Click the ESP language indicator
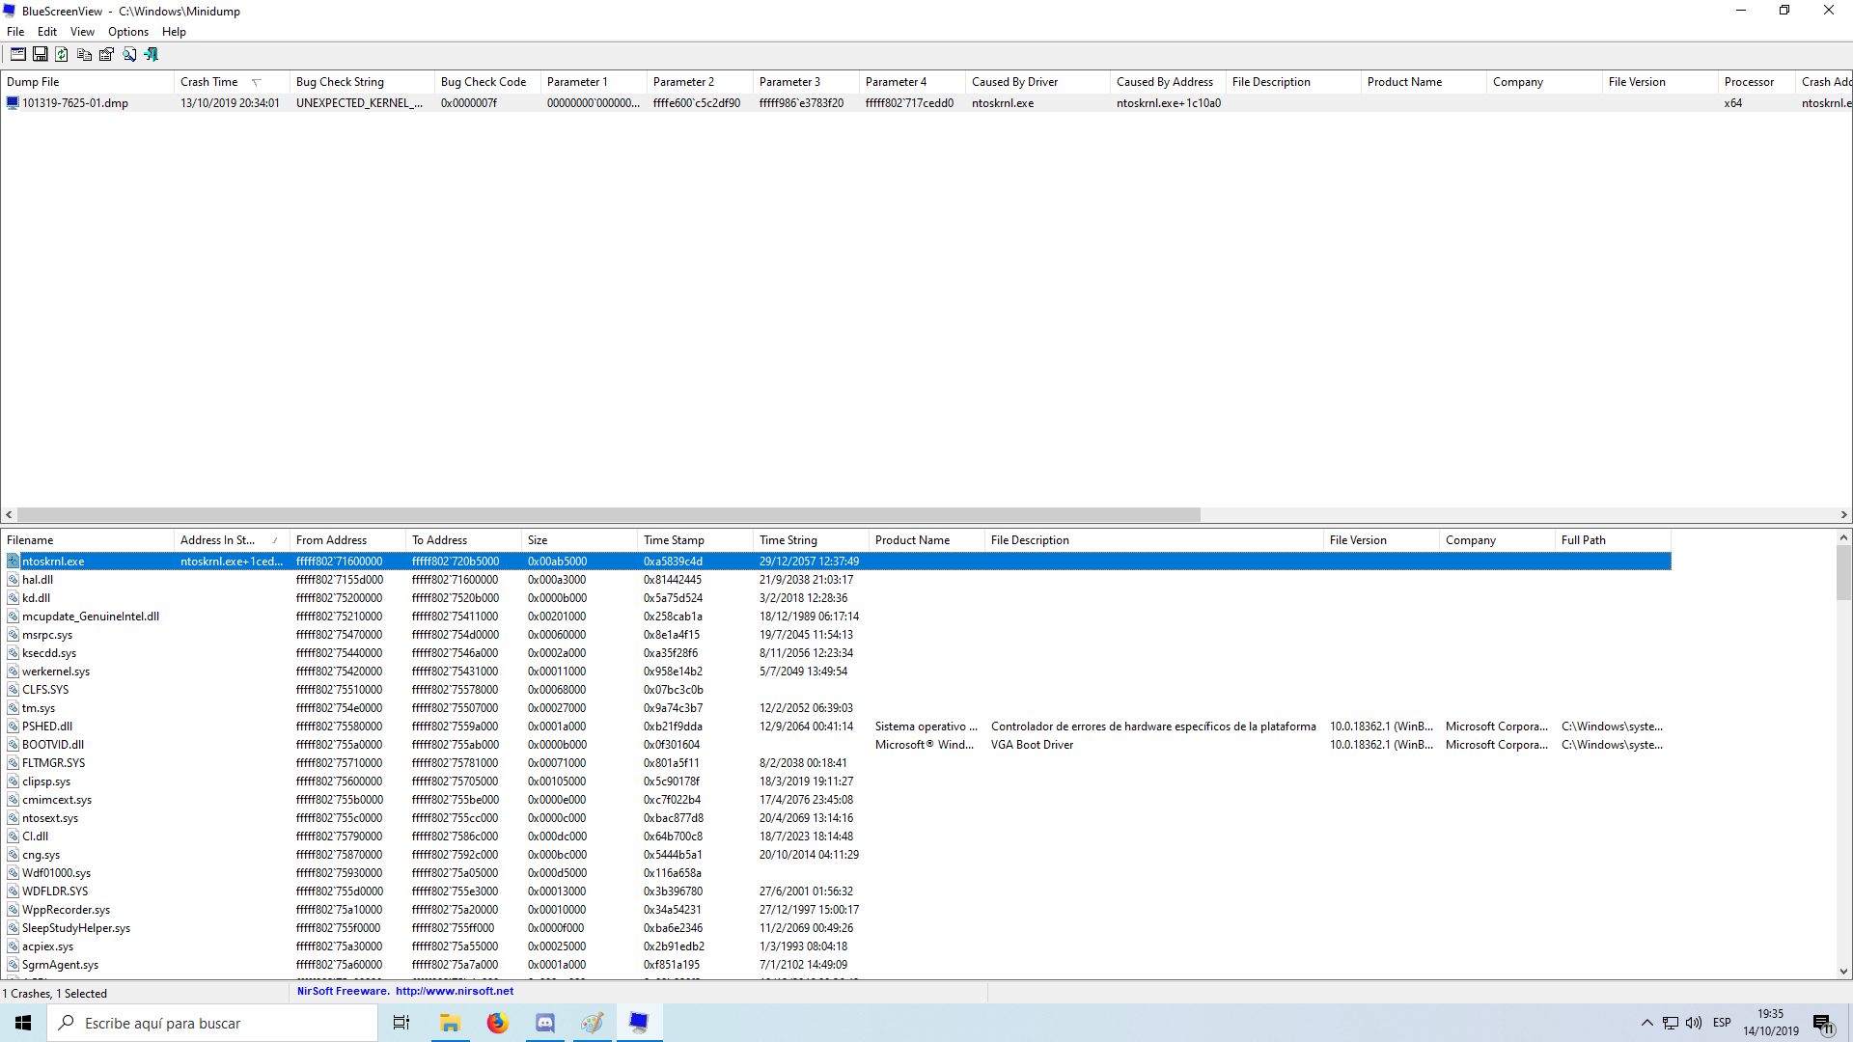 tap(1722, 1023)
